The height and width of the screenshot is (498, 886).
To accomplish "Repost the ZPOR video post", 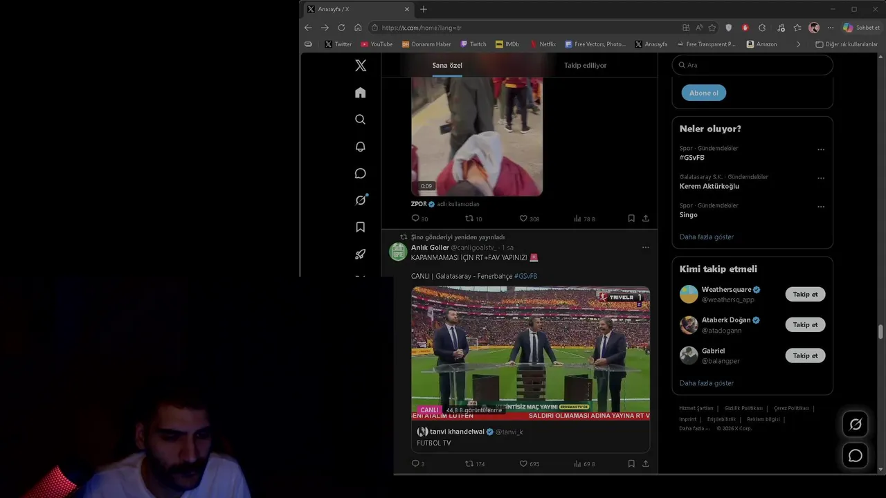I will [469, 219].
